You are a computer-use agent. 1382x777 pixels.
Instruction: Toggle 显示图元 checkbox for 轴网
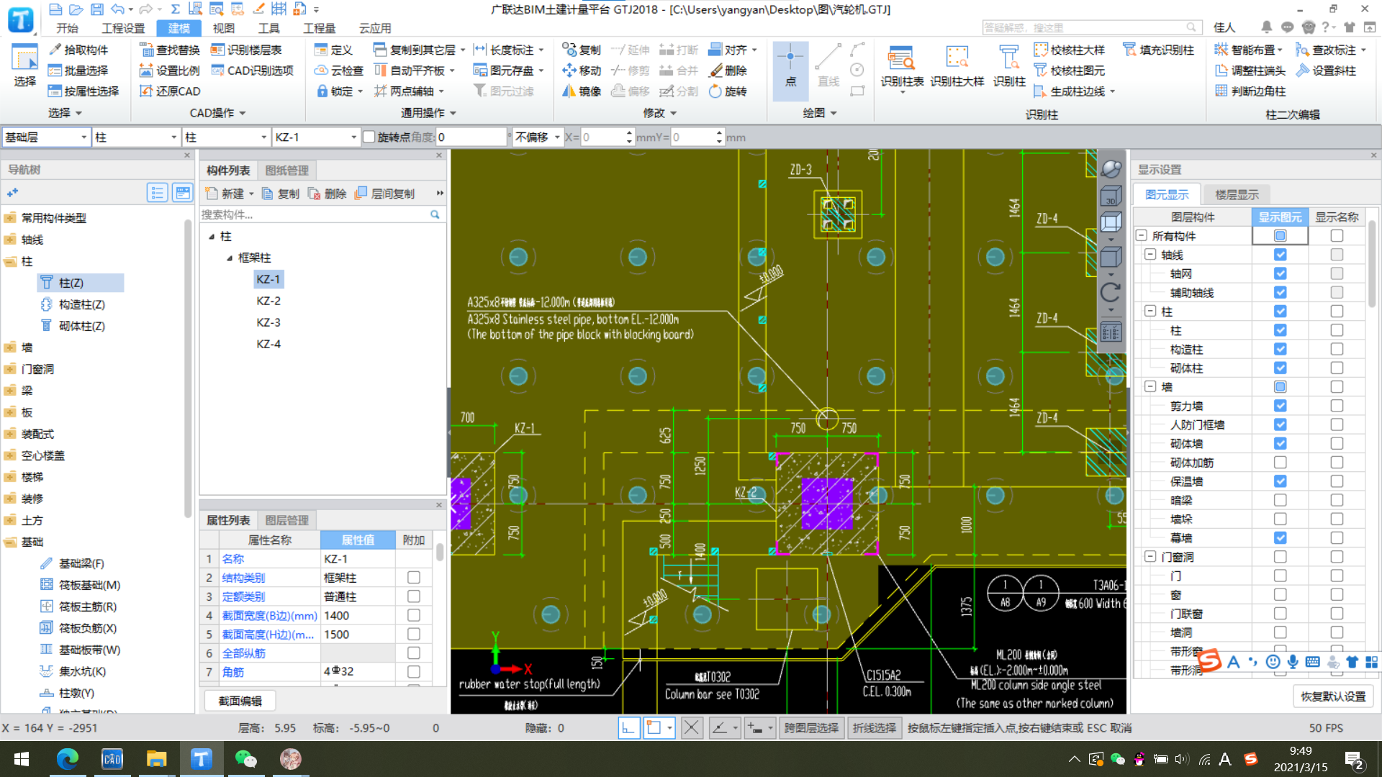click(x=1280, y=273)
